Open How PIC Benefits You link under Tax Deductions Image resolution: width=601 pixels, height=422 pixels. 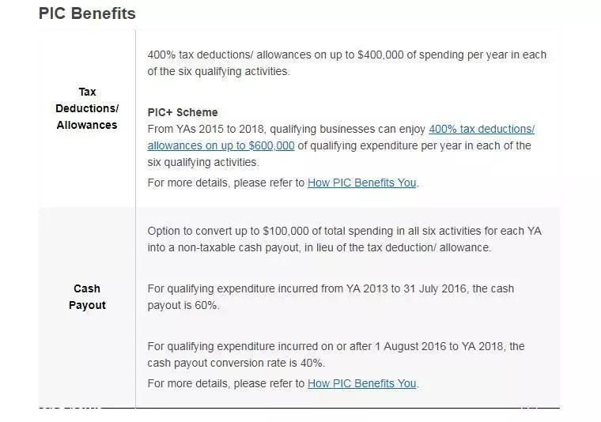click(x=362, y=183)
